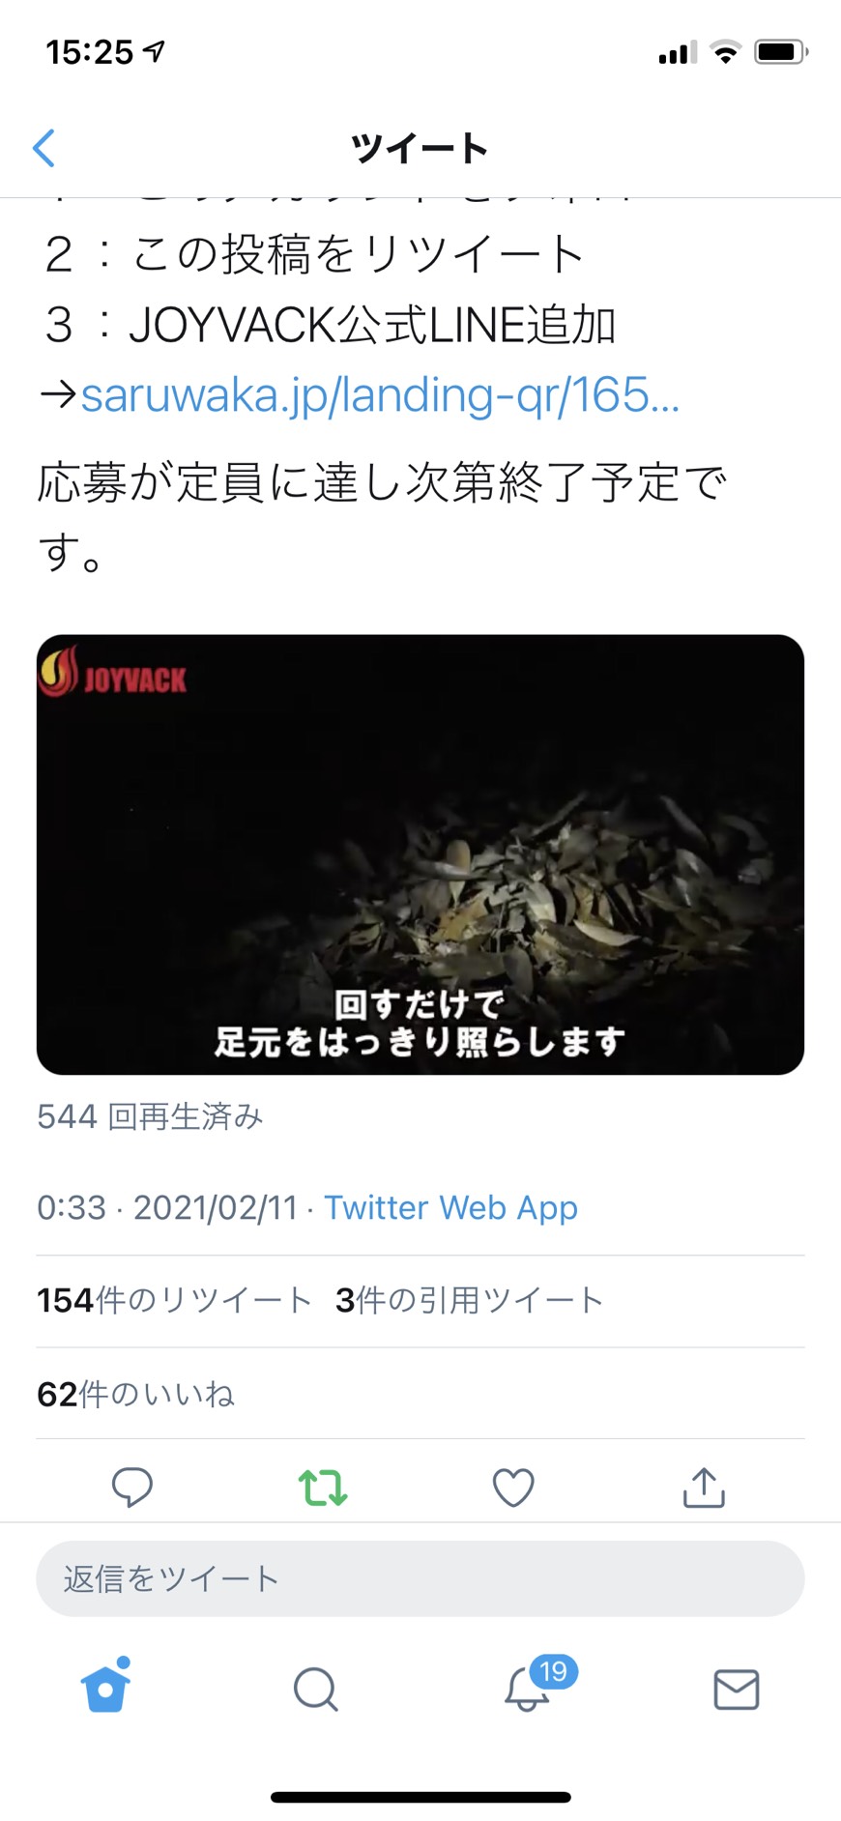This screenshot has width=841, height=1821.
Task: View the 3件の引用ツイート list
Action: [x=469, y=1300]
